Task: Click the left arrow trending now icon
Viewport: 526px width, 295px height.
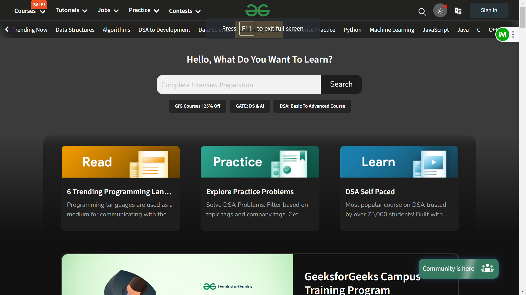Action: 7,29
